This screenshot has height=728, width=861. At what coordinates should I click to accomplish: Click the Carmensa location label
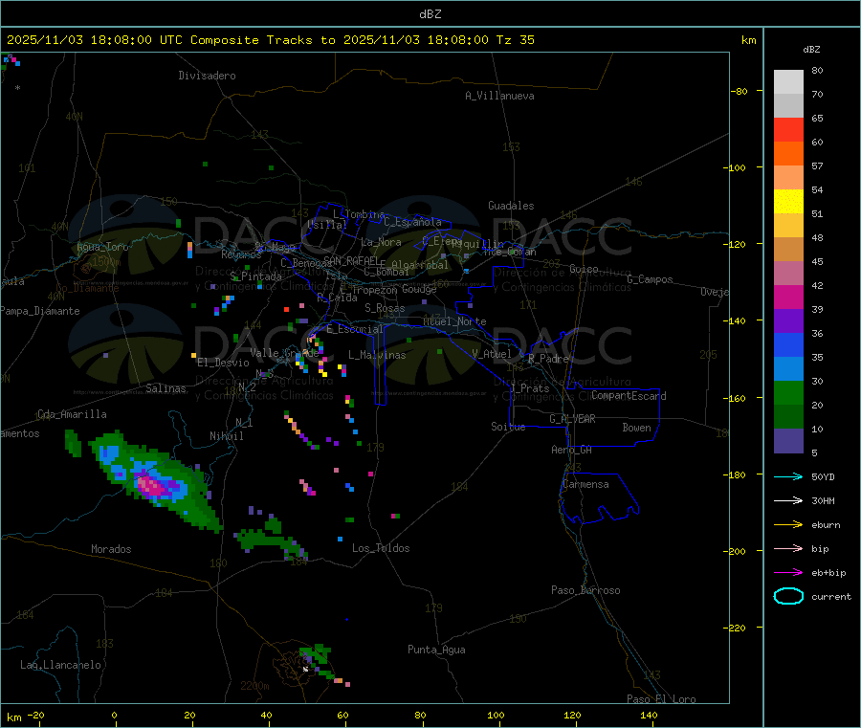pyautogui.click(x=585, y=484)
